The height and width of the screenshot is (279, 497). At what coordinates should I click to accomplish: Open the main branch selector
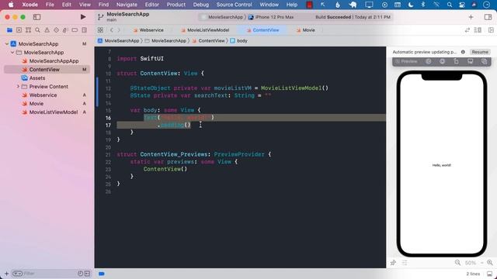[x=111, y=20]
